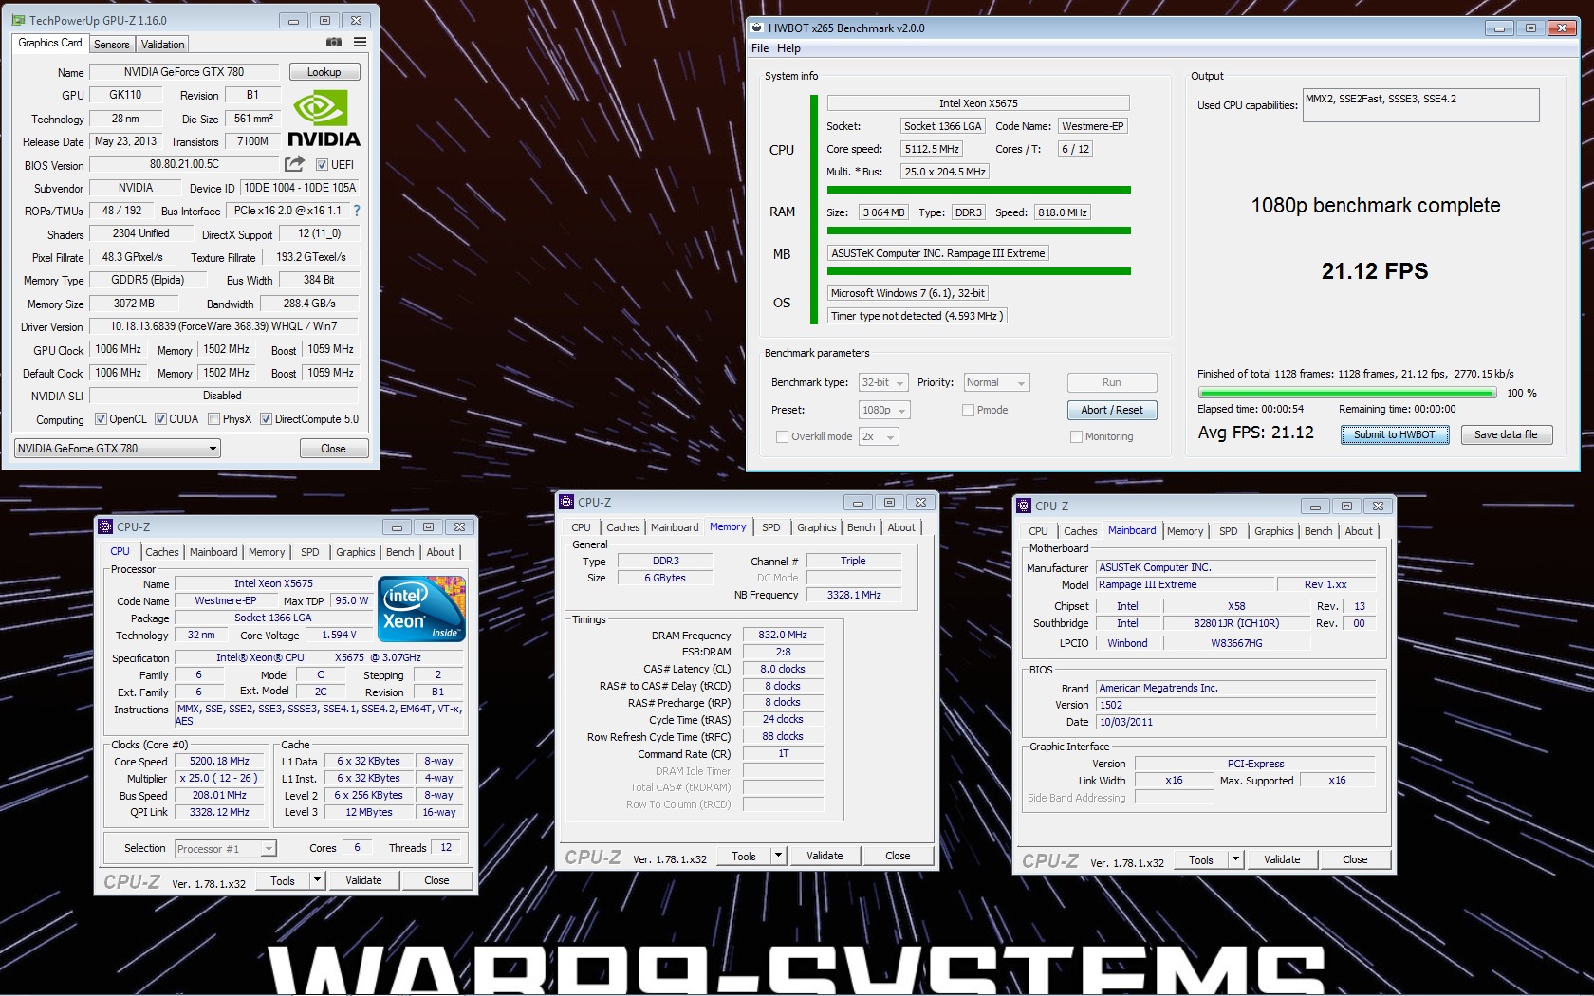1594x996 pixels.
Task: Open About tab in CPU-Z CPU window
Action: (440, 552)
